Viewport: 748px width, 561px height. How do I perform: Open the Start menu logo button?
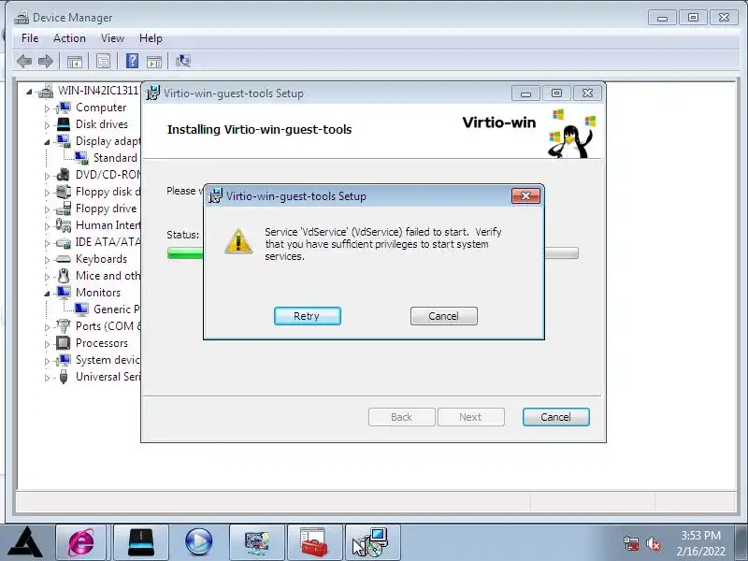(x=27, y=542)
